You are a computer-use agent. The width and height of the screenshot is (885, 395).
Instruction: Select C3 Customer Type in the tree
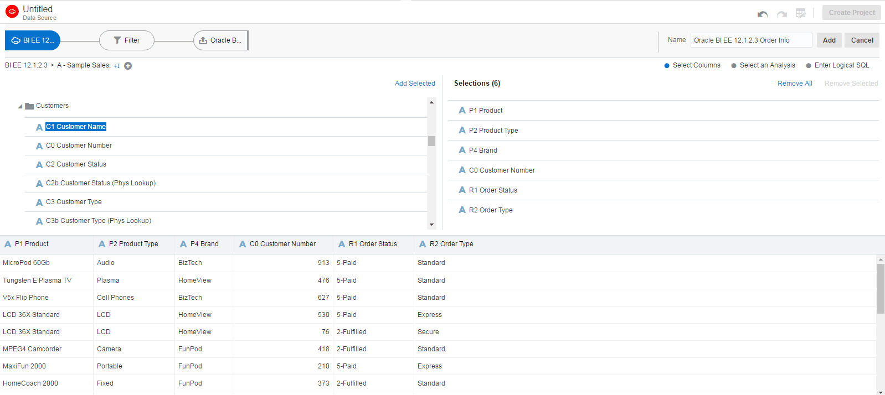[x=74, y=202]
